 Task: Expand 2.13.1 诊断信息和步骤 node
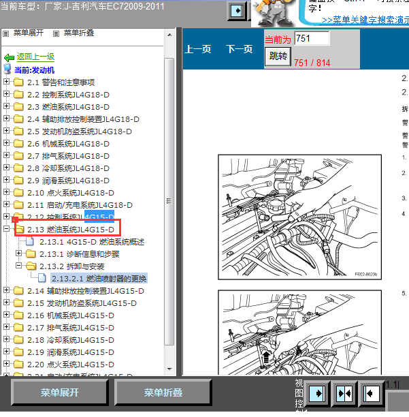(x=18, y=253)
